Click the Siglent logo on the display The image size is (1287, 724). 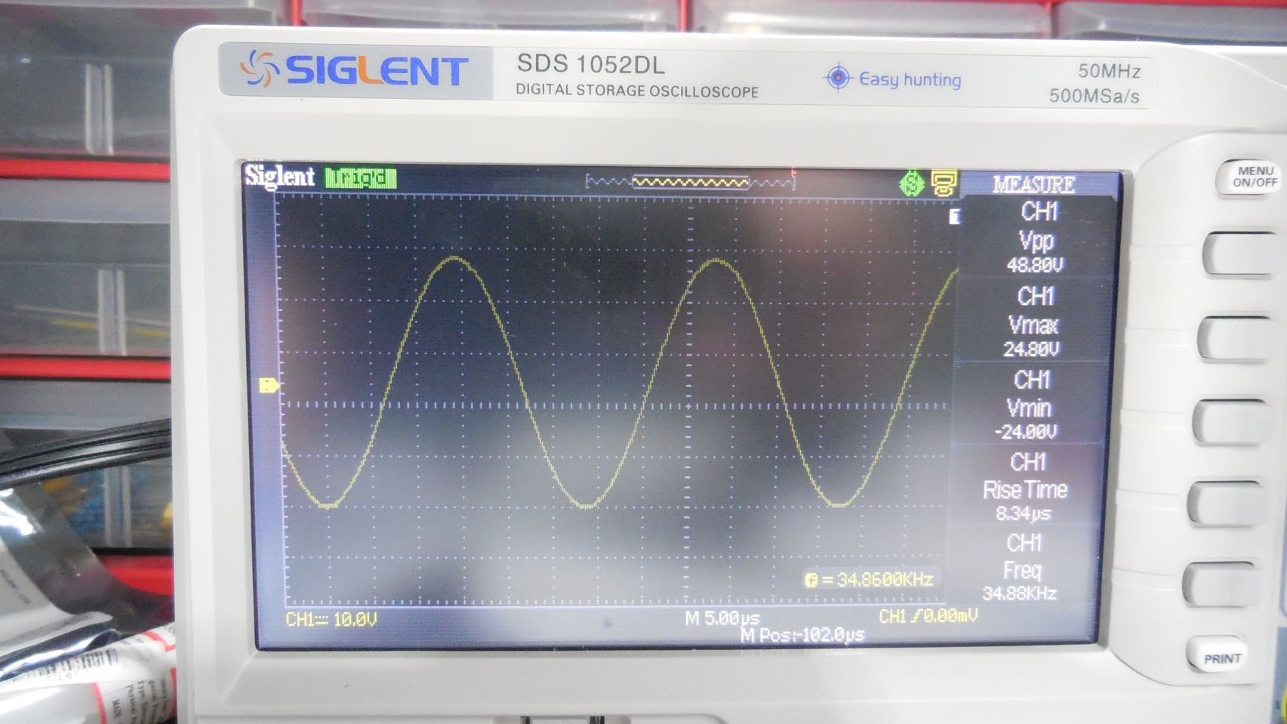(279, 177)
